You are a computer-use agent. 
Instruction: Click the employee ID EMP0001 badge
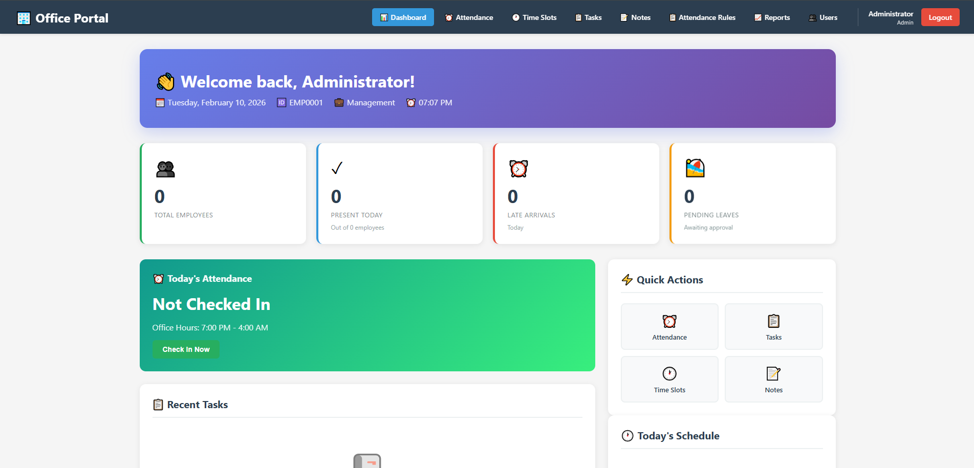tap(299, 102)
